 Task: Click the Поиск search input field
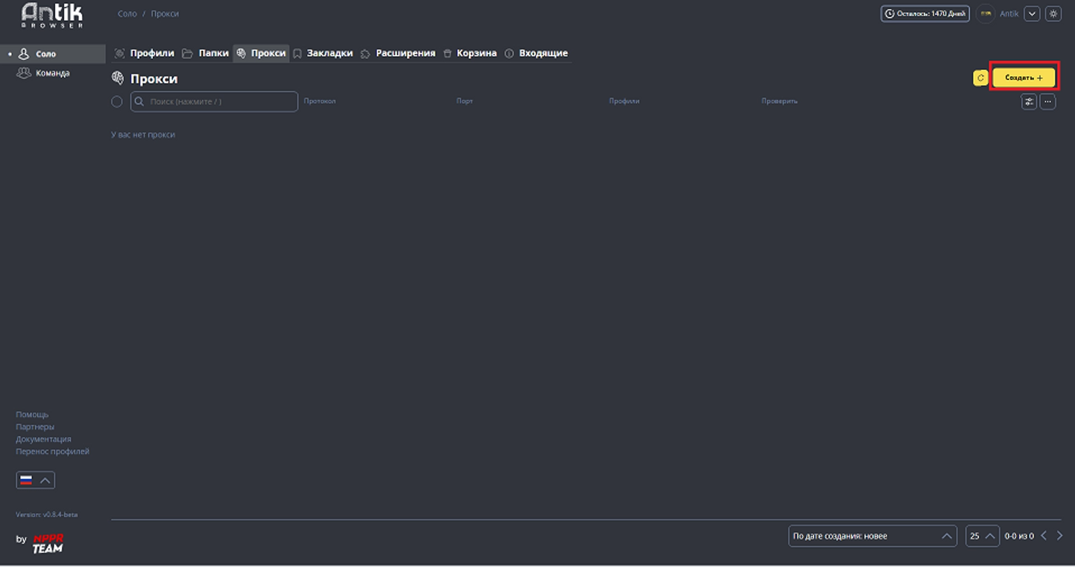(214, 101)
